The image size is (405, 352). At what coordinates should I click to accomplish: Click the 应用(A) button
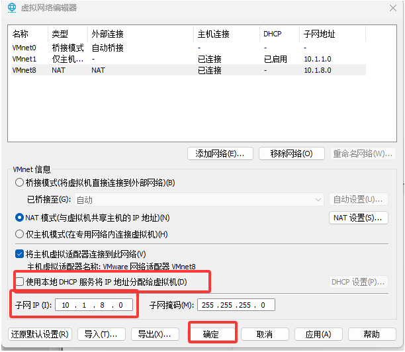(x=318, y=334)
